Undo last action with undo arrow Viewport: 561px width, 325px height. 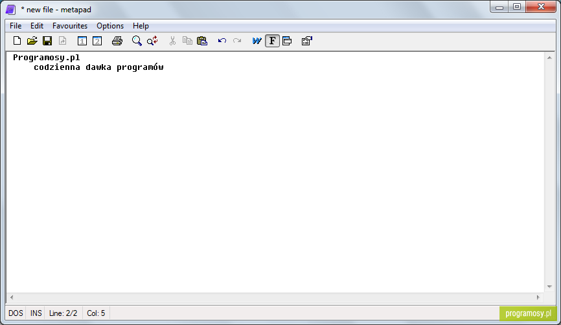[x=222, y=41]
